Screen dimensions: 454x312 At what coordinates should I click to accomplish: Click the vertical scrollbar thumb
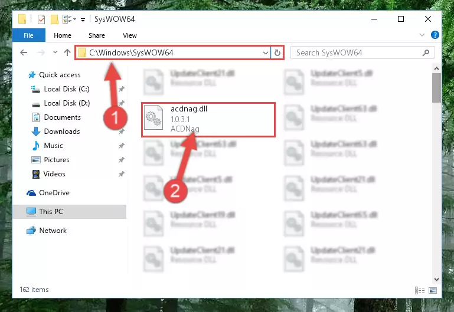(x=437, y=88)
